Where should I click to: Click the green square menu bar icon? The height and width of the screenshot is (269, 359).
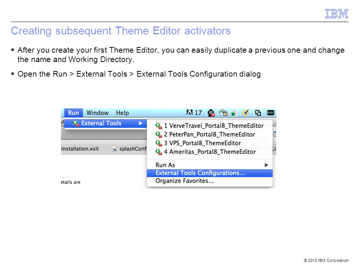coord(234,113)
